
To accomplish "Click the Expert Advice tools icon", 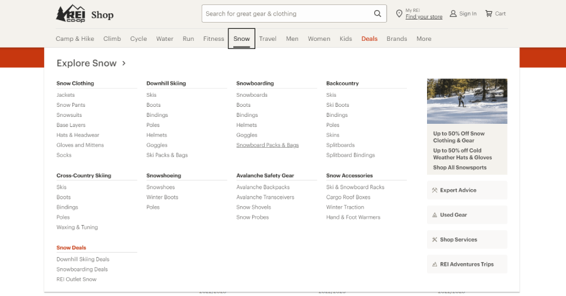I will click(x=435, y=190).
